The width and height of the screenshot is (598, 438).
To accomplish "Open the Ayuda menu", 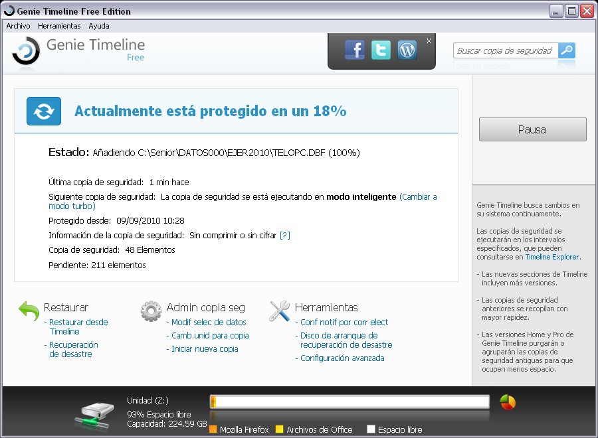I will [99, 26].
